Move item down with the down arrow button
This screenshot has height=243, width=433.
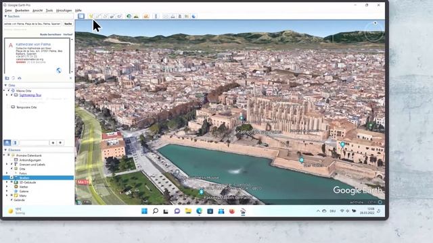point(60,142)
